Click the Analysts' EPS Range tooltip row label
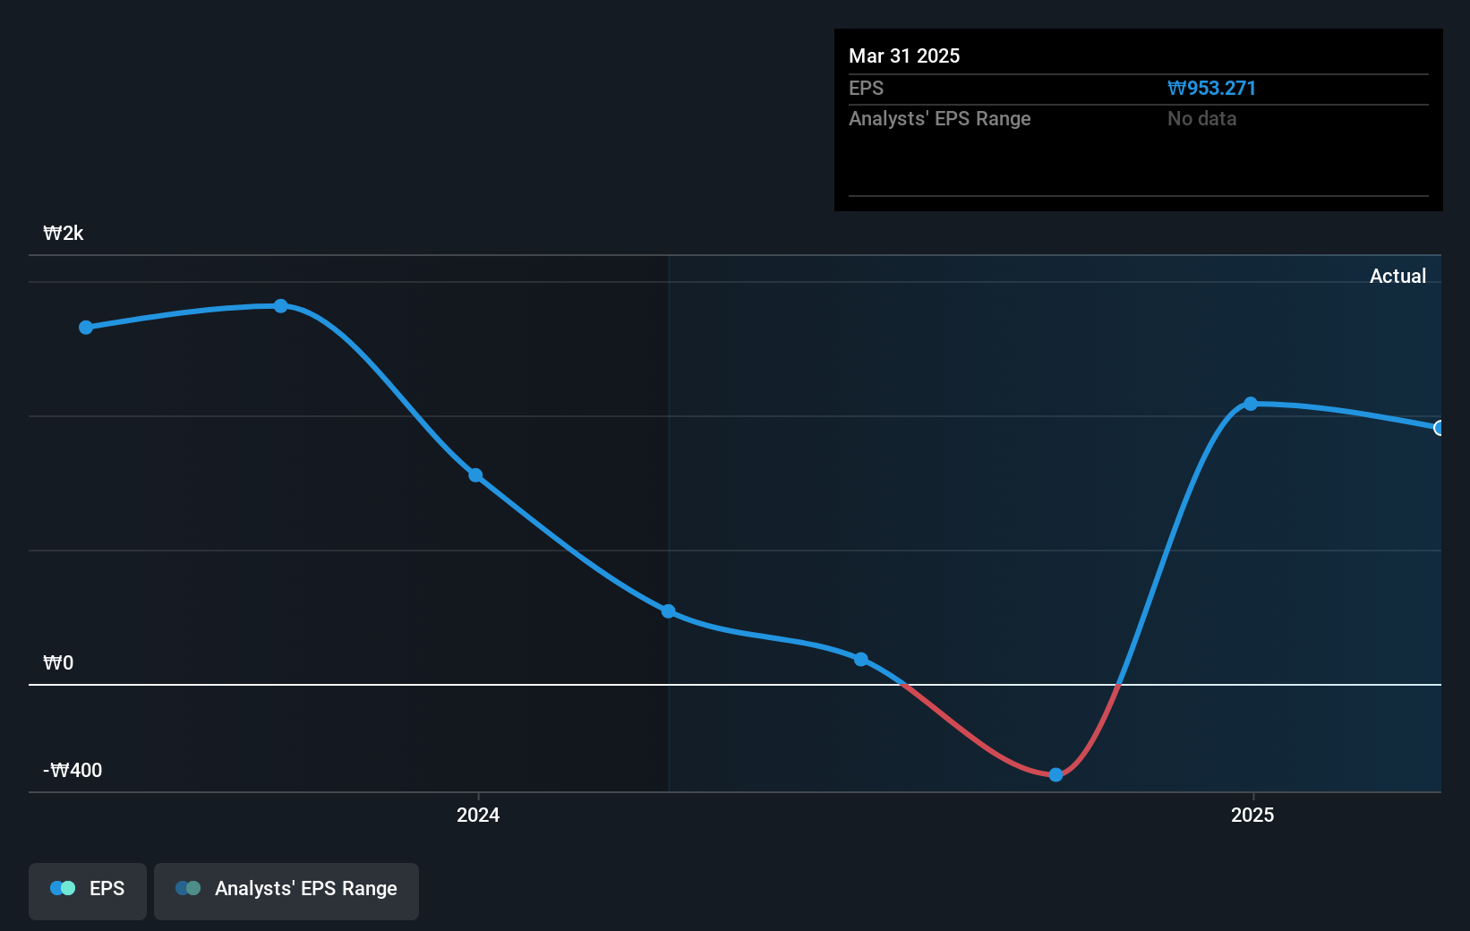 click(940, 119)
